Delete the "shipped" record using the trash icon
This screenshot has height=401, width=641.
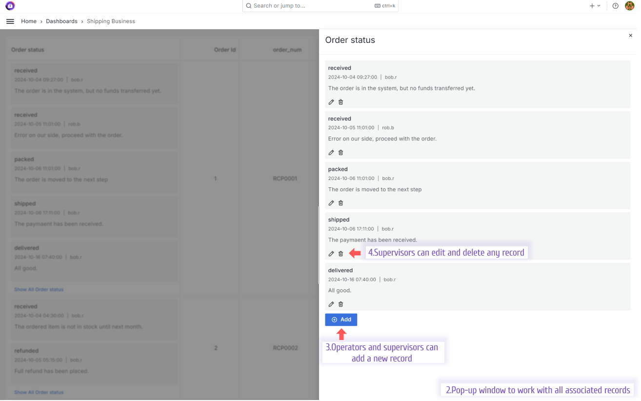tap(341, 253)
